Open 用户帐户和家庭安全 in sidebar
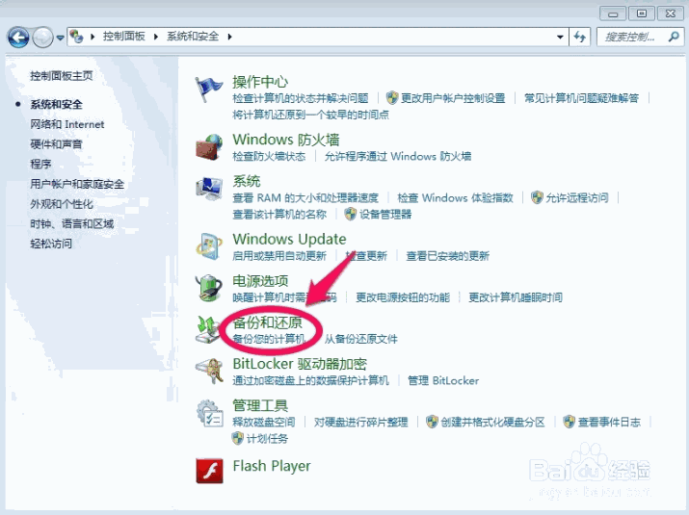The width and height of the screenshot is (689, 515). [77, 184]
